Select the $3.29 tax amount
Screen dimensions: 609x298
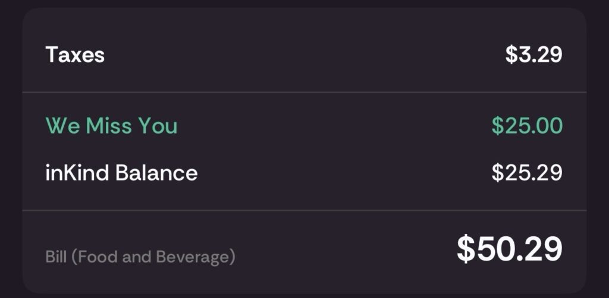533,55
